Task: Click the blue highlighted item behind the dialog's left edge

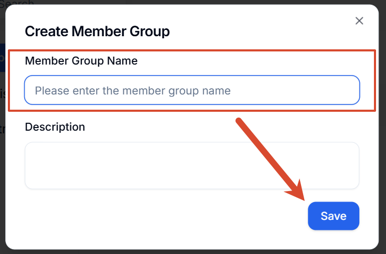Action: (x=3, y=58)
